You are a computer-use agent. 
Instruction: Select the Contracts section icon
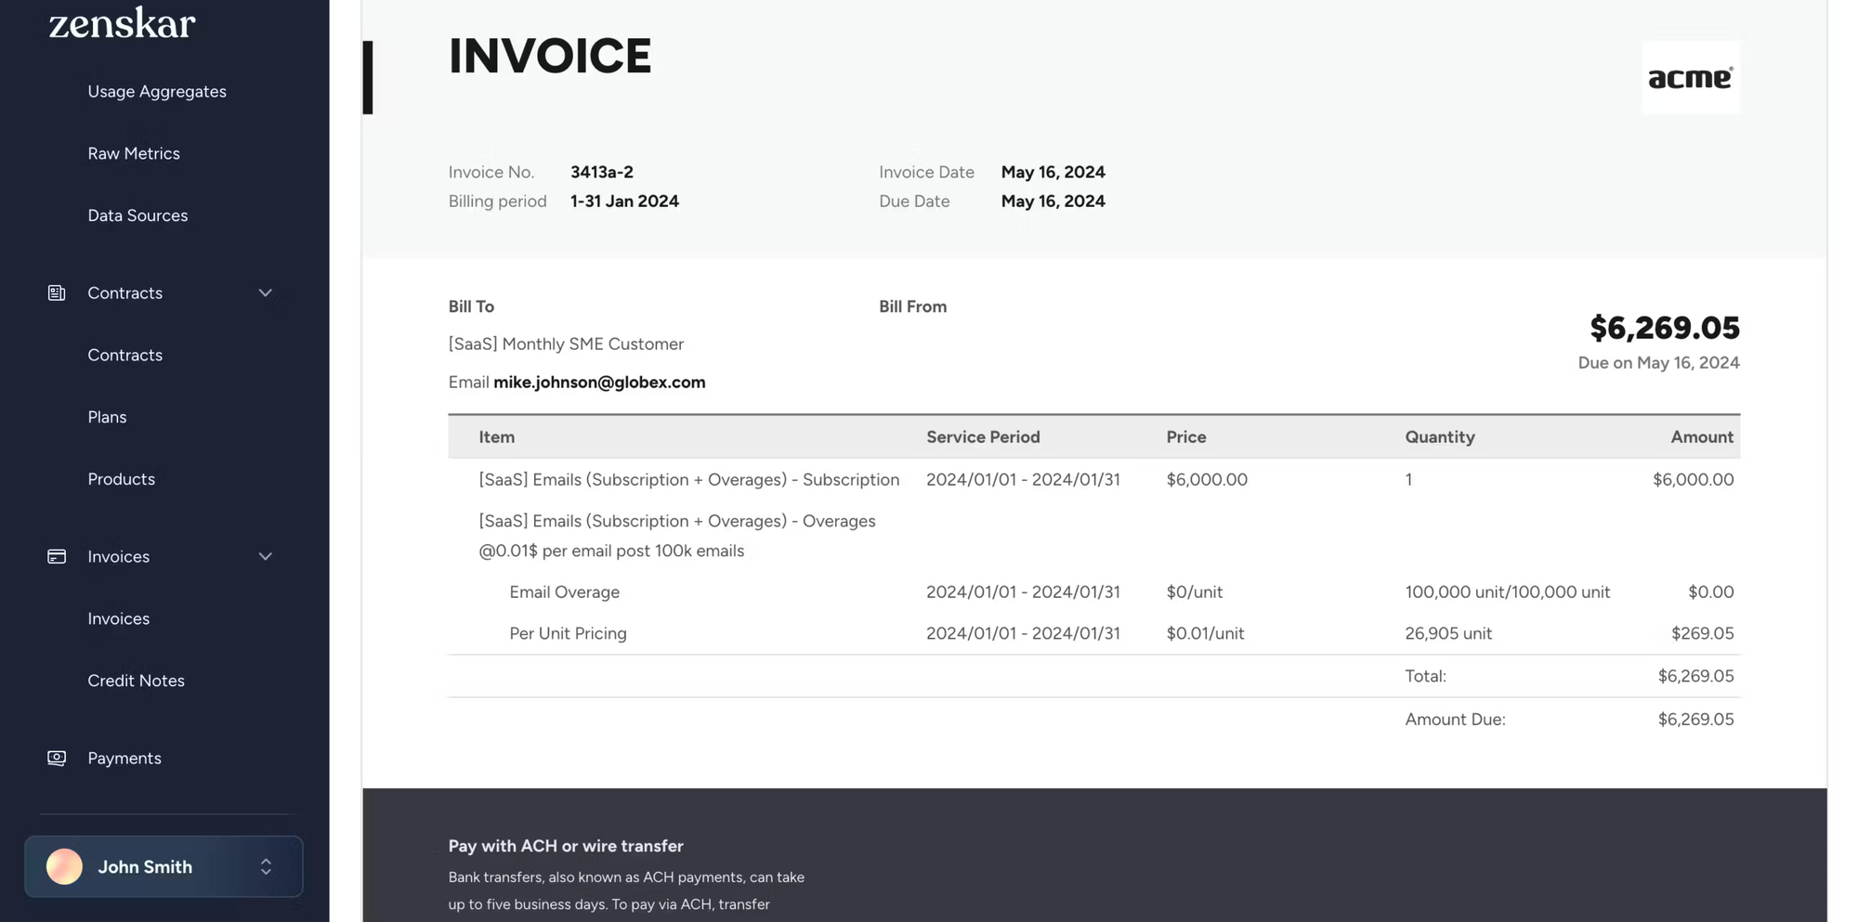pyautogui.click(x=56, y=292)
